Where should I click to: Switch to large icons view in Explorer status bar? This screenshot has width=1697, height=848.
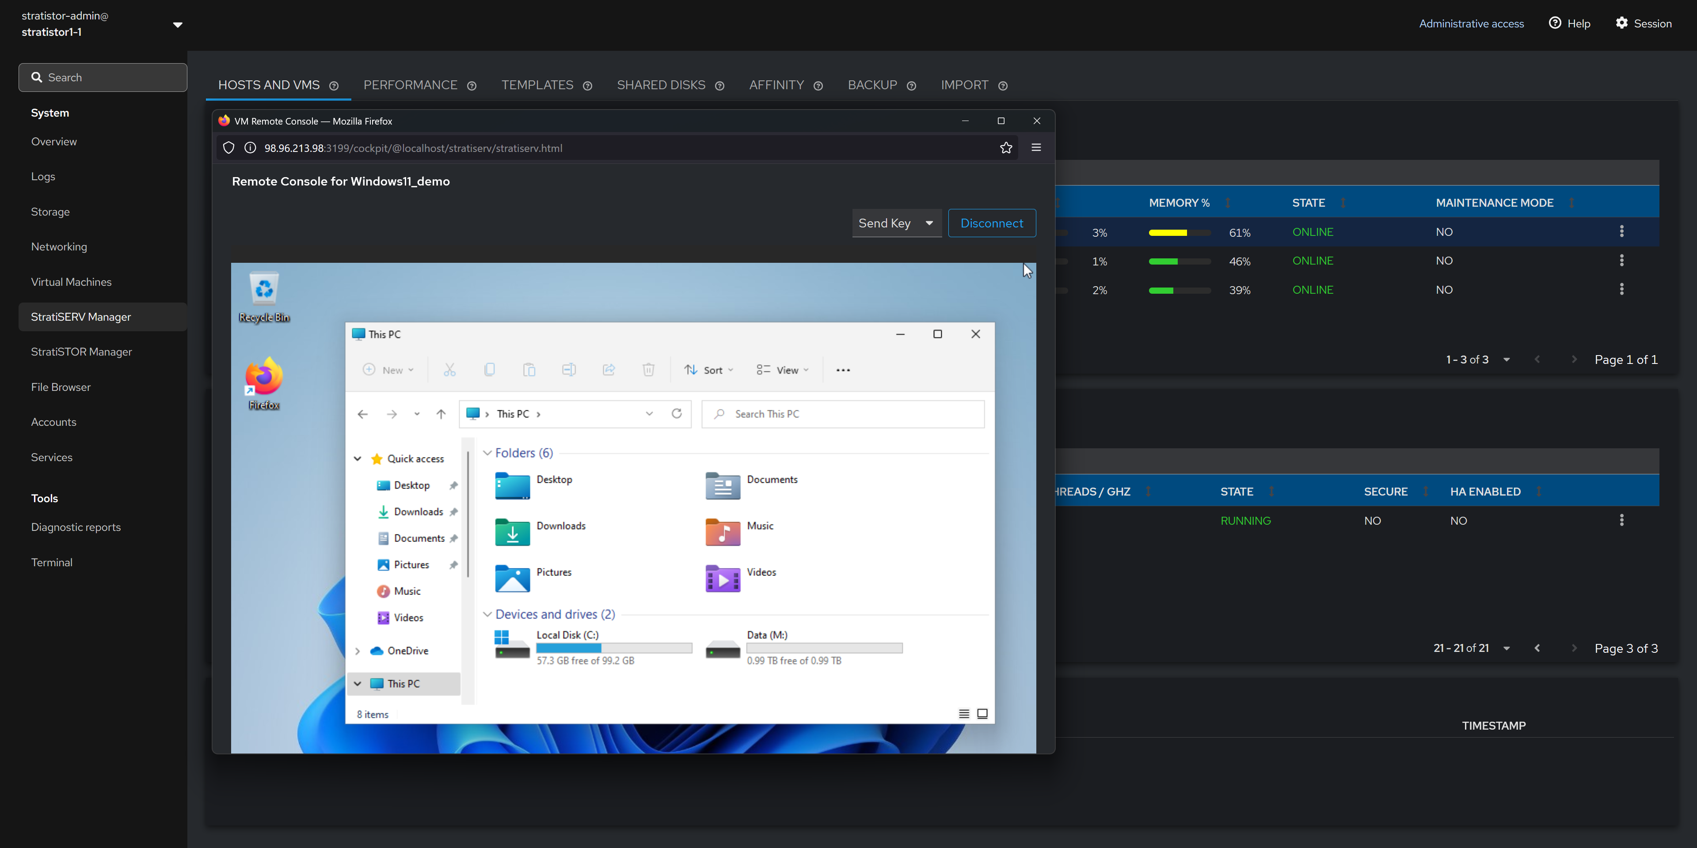tap(982, 714)
